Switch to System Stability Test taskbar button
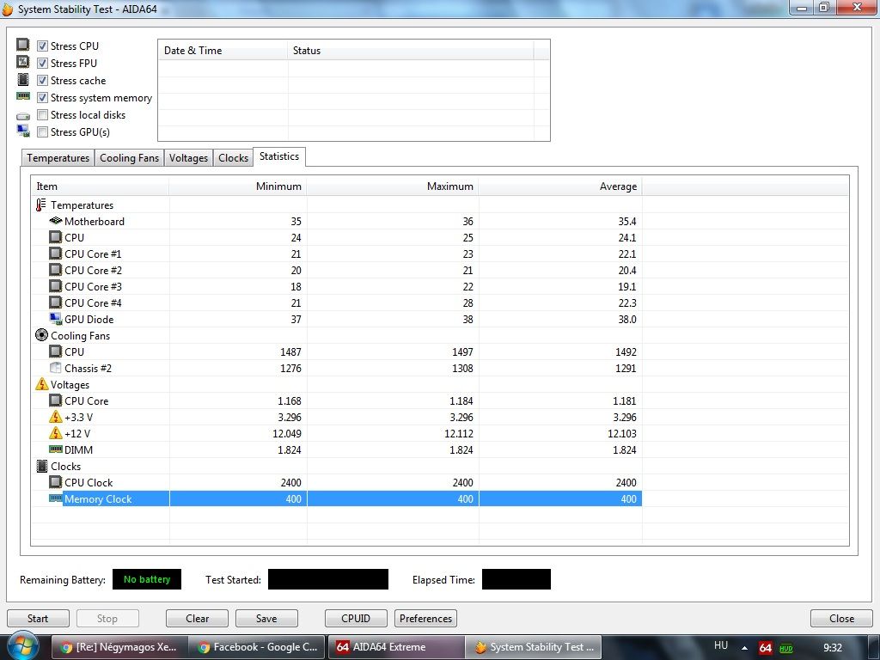This screenshot has width=880, height=660. coord(535,647)
